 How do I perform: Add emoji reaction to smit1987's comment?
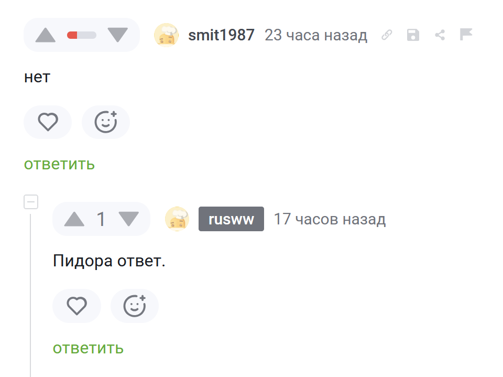pyautogui.click(x=105, y=122)
